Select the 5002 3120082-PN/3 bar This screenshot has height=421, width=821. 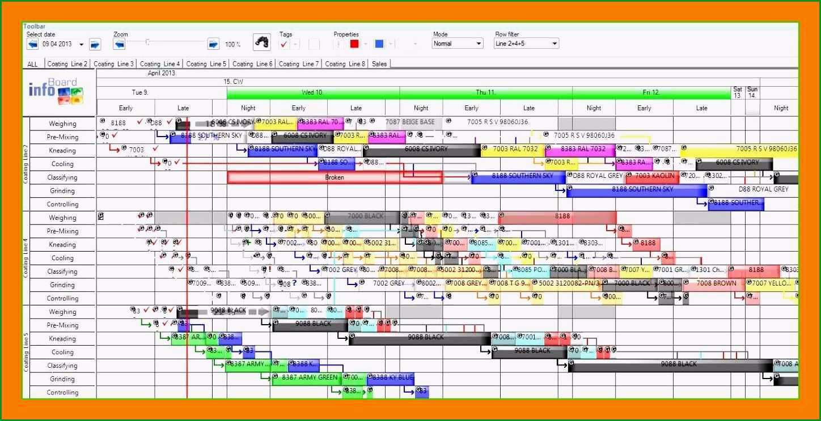[x=567, y=284]
